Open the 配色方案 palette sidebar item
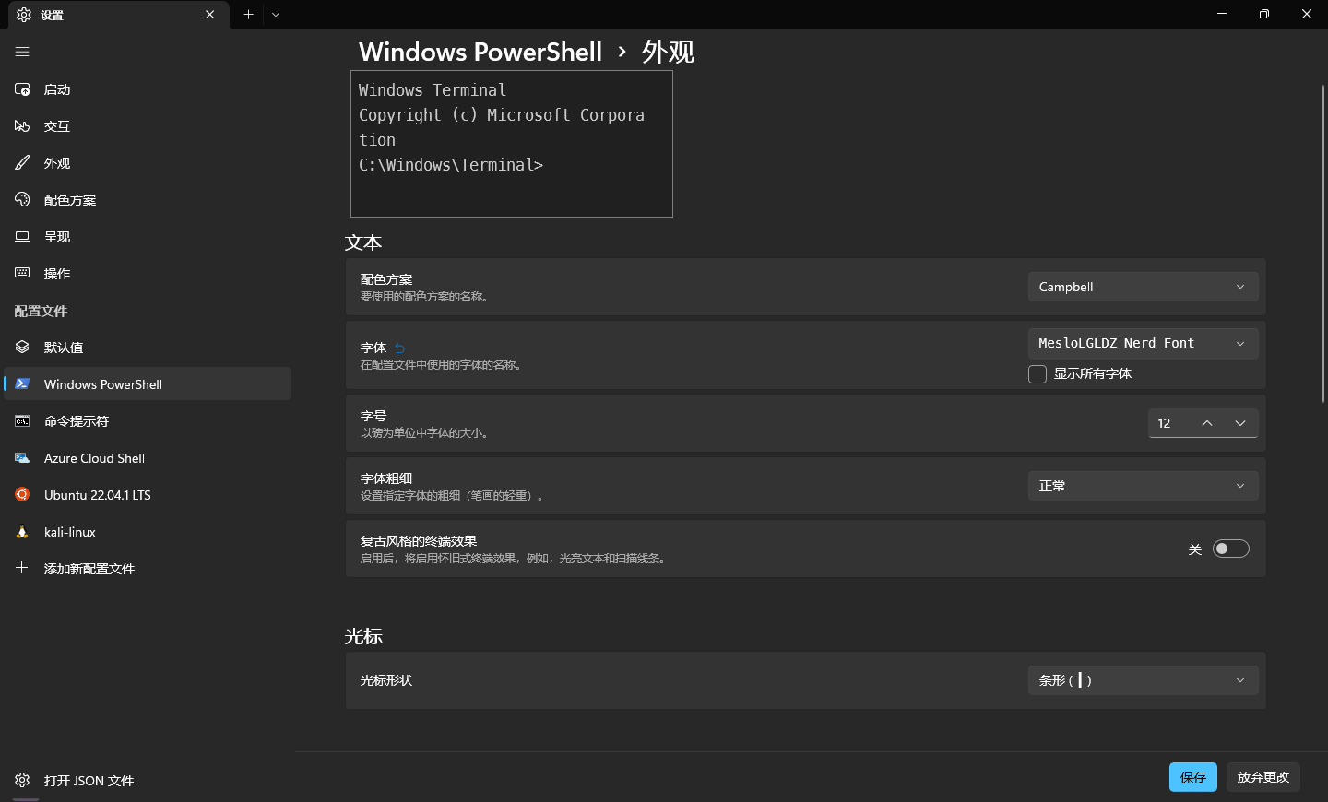 [69, 200]
